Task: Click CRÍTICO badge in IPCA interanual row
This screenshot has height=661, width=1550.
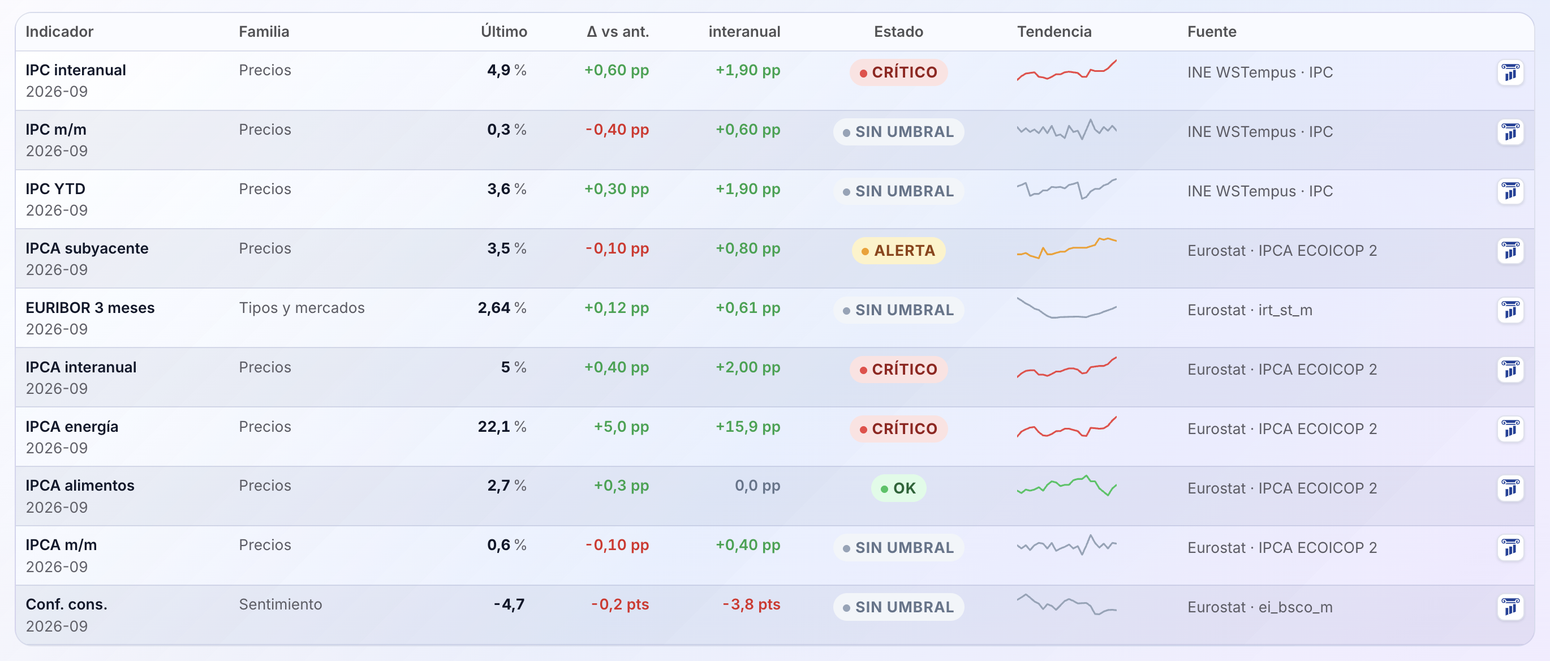Action: pos(898,370)
